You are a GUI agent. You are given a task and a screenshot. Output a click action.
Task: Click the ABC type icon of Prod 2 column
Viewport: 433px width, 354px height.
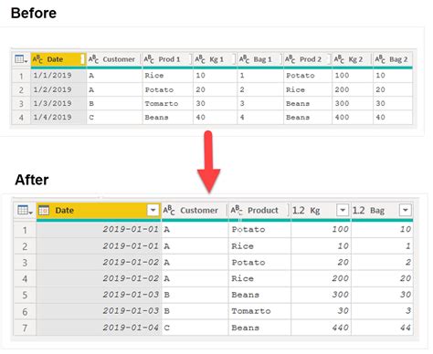[290, 59]
